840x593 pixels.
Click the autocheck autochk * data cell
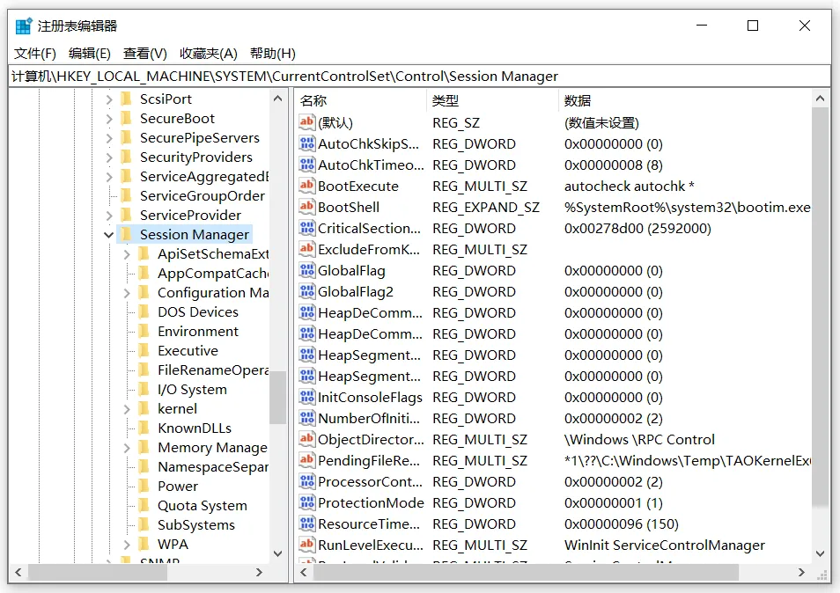pyautogui.click(x=629, y=187)
